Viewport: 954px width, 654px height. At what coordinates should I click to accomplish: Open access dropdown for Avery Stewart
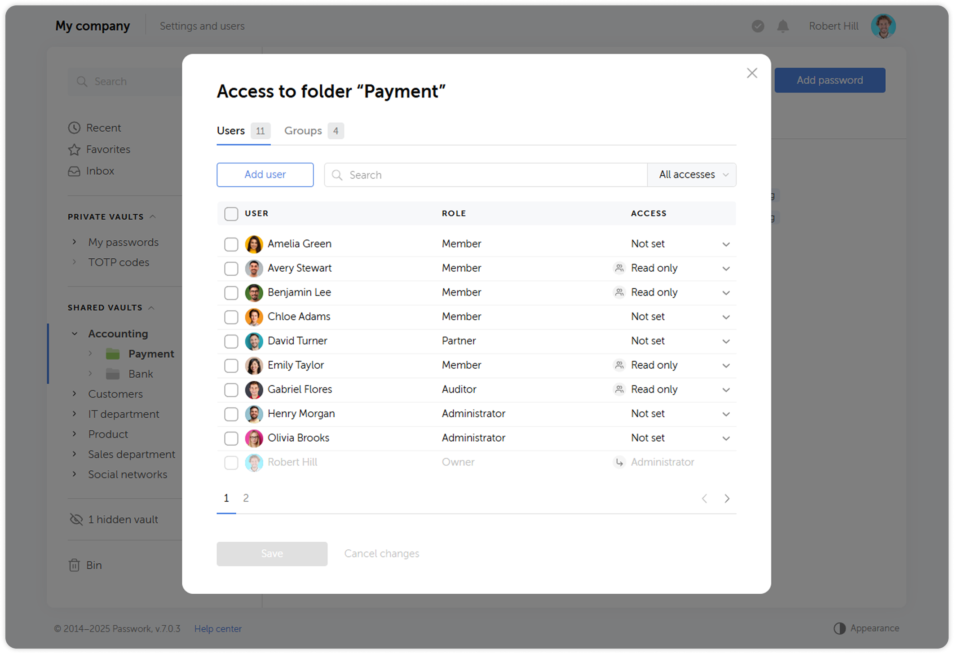pyautogui.click(x=726, y=268)
